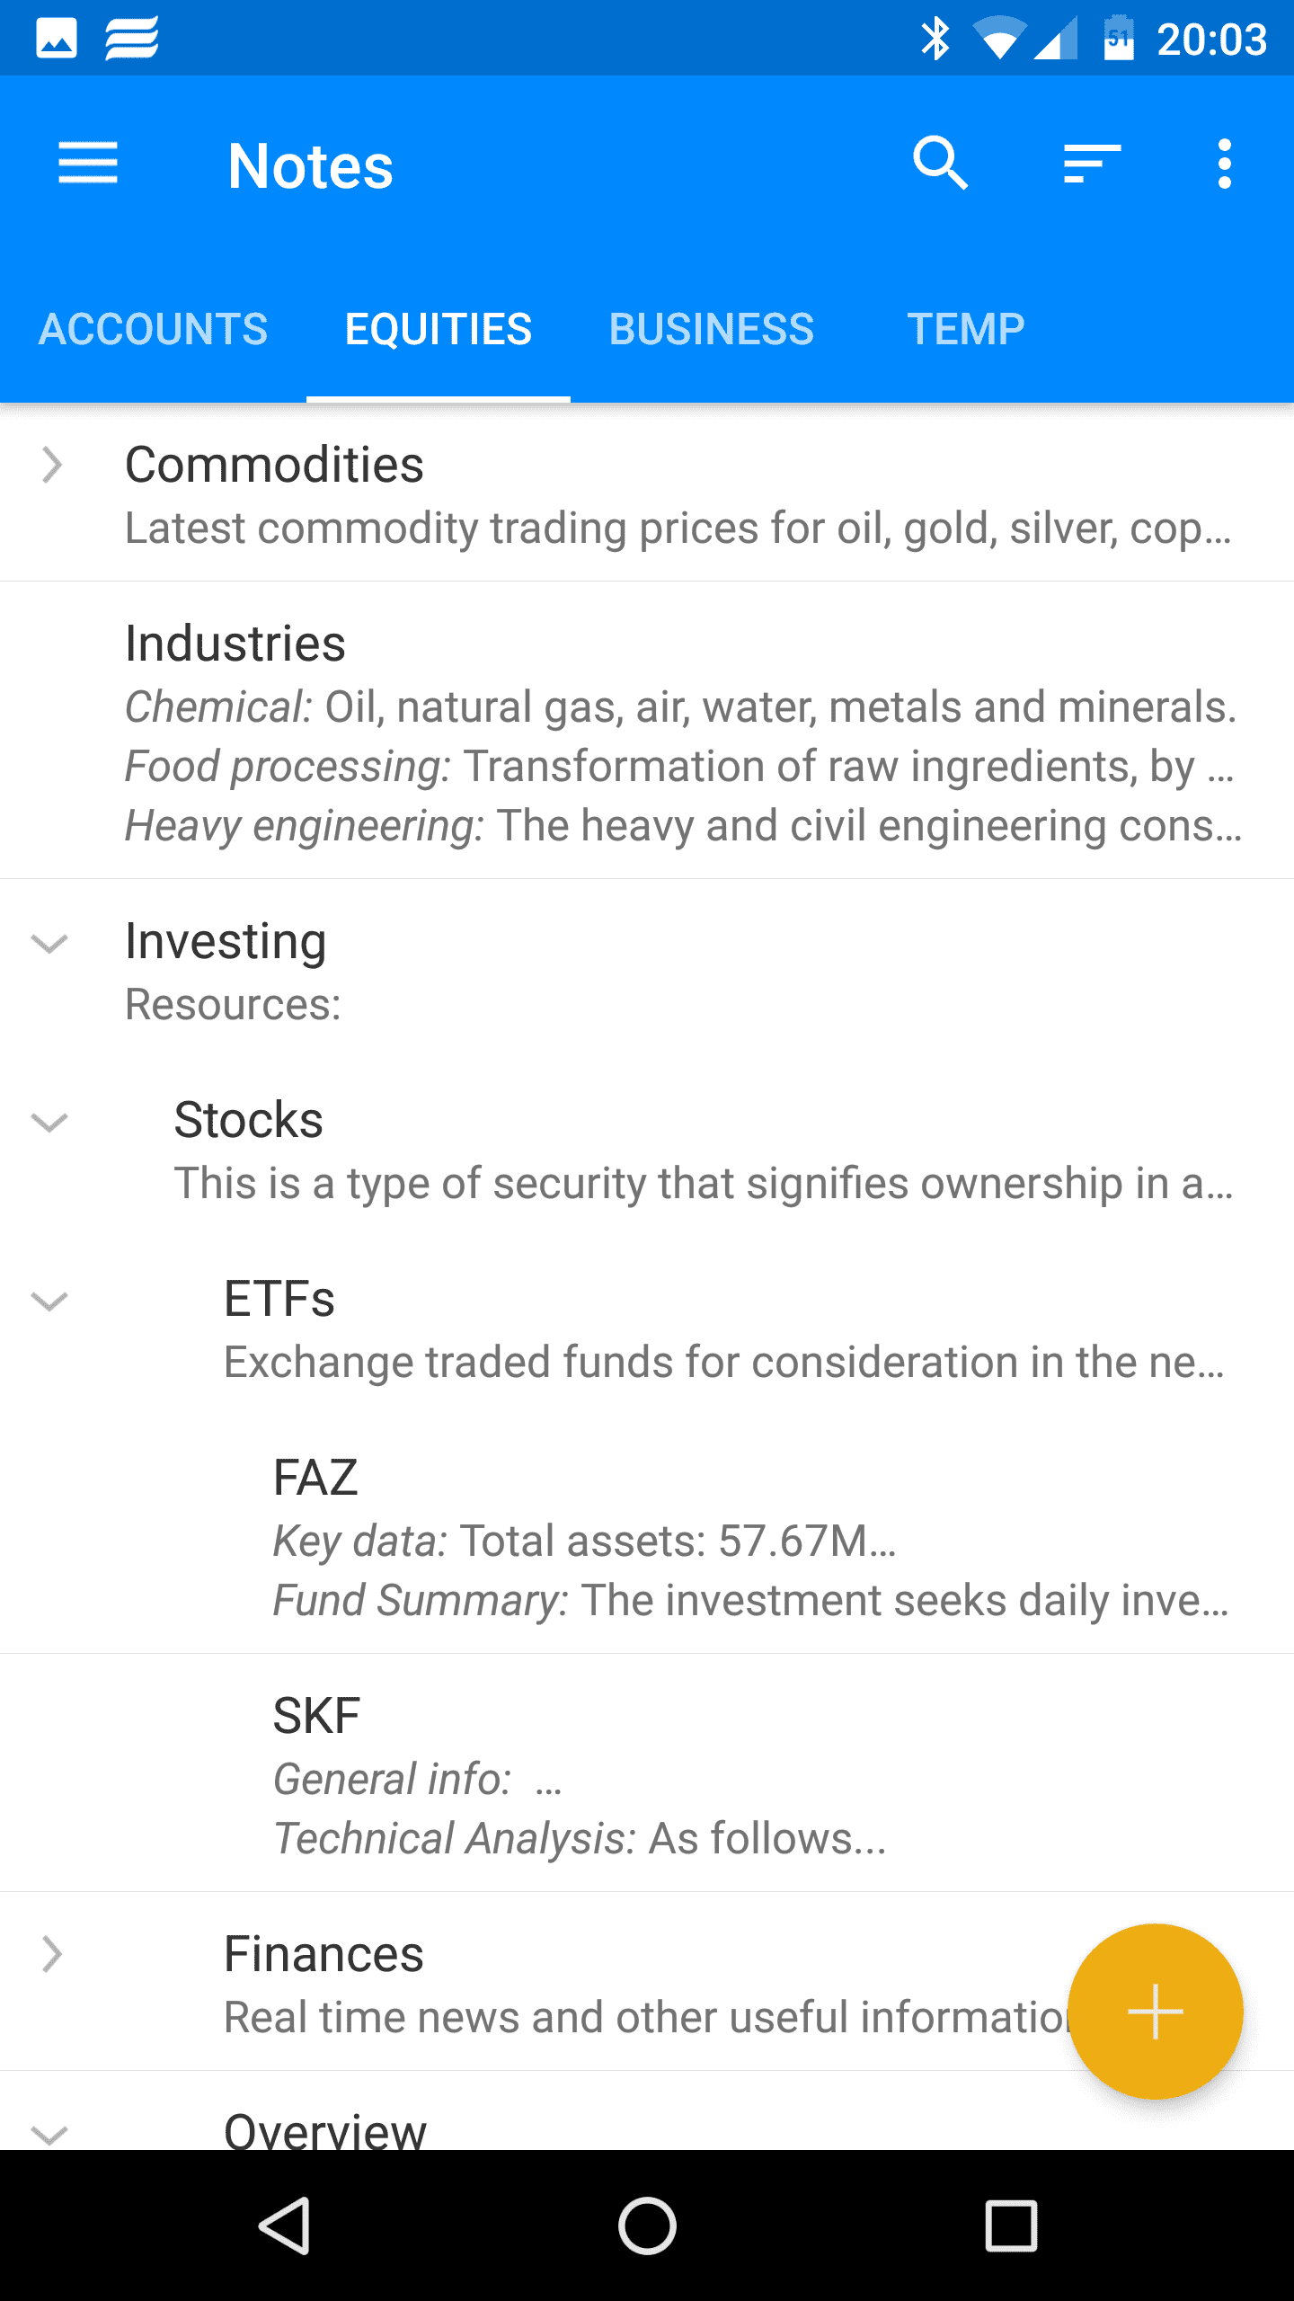Switch to the ACCOUNTS tab
This screenshot has width=1294, height=2301.
[x=153, y=329]
